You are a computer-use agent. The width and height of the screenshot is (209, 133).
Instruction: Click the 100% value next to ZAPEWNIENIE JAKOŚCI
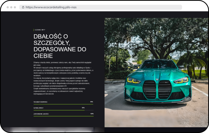92,114
